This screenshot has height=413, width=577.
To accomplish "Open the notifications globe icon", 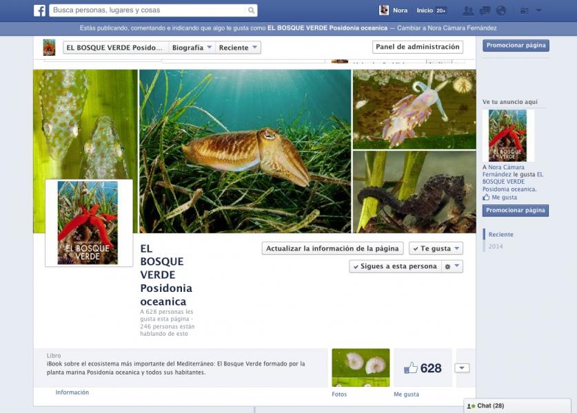I will 501,10.
